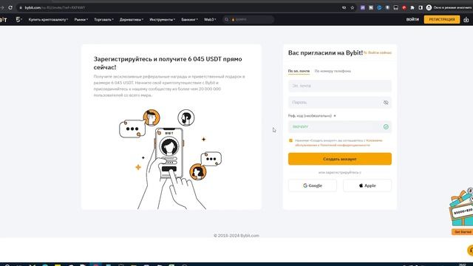Screen dimensions: 473x266
Task: Click the yellow Регистрация header button
Action: [x=442, y=19]
